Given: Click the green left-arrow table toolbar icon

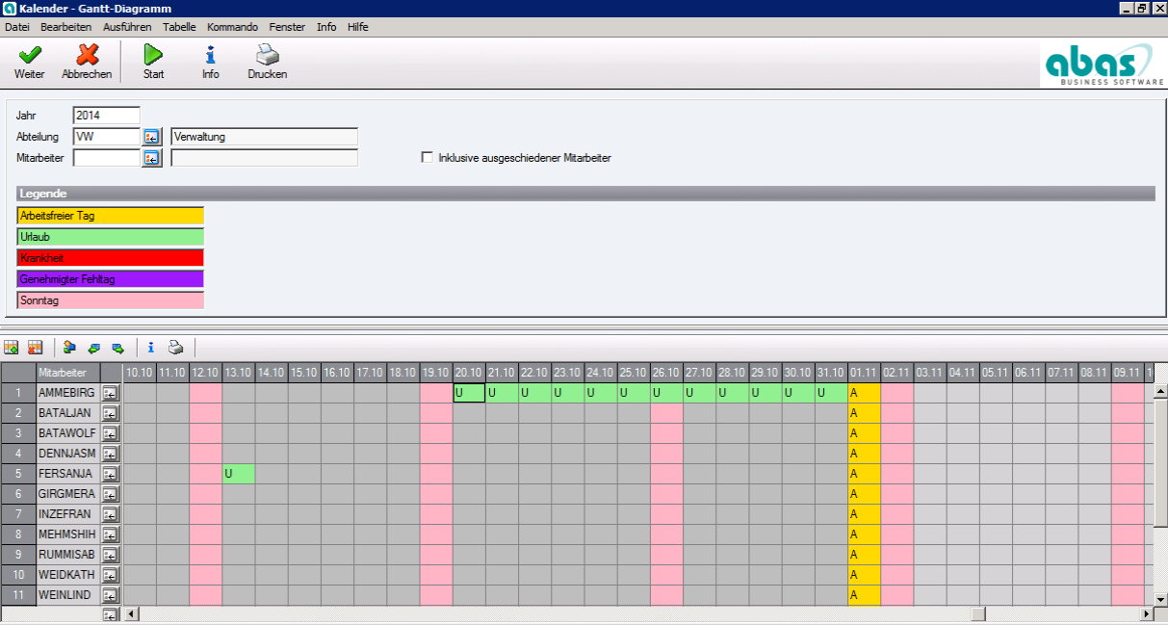Looking at the screenshot, I should click(94, 348).
